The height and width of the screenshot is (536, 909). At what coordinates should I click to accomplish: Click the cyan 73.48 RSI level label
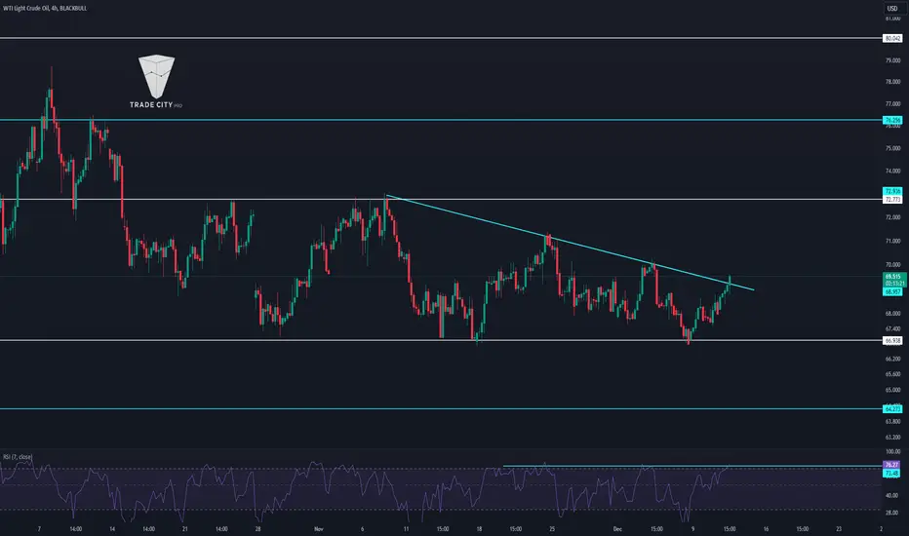point(891,473)
